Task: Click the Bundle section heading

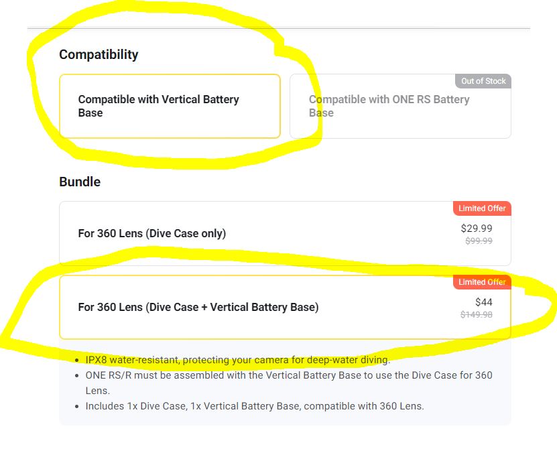Action: (x=80, y=182)
